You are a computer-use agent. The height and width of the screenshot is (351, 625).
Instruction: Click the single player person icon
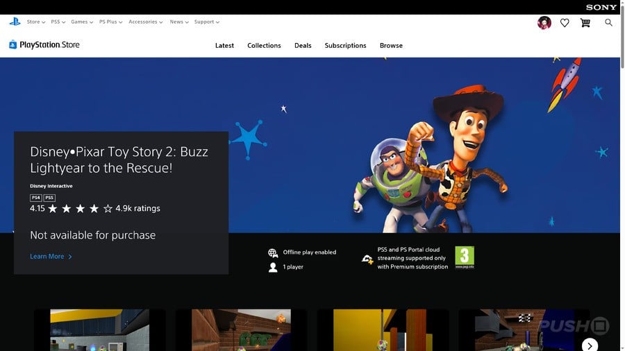pyautogui.click(x=273, y=267)
